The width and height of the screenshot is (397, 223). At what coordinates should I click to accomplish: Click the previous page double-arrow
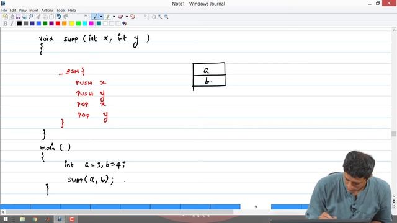[x=394, y=201]
